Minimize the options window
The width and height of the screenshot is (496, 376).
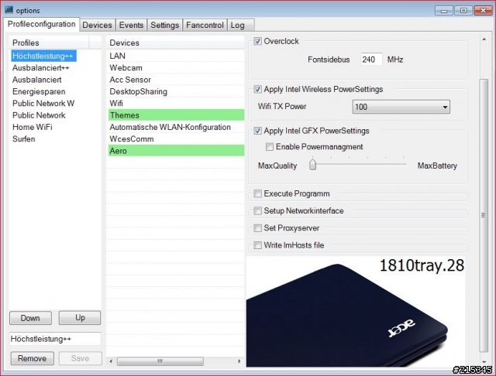click(x=444, y=11)
